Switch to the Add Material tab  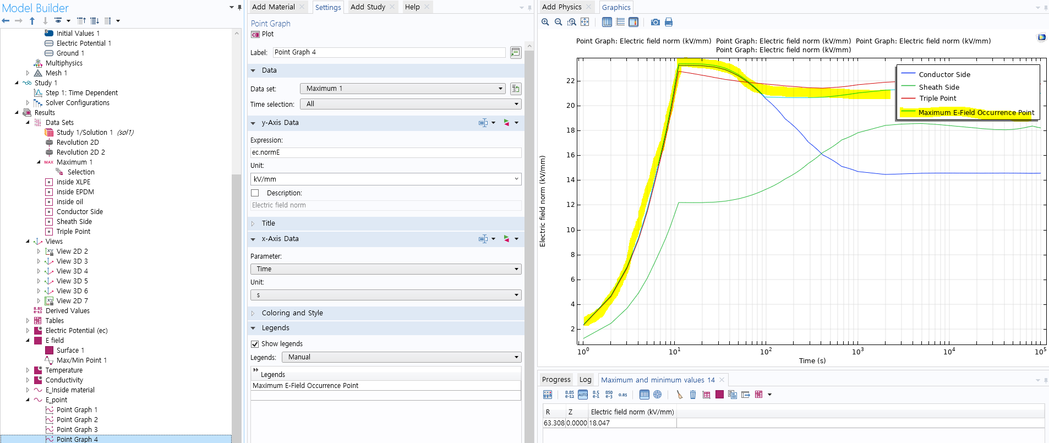[274, 7]
